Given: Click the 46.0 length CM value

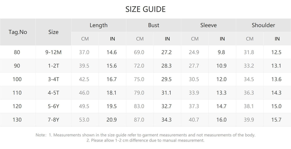Looking at the screenshot, I should click(84, 93).
